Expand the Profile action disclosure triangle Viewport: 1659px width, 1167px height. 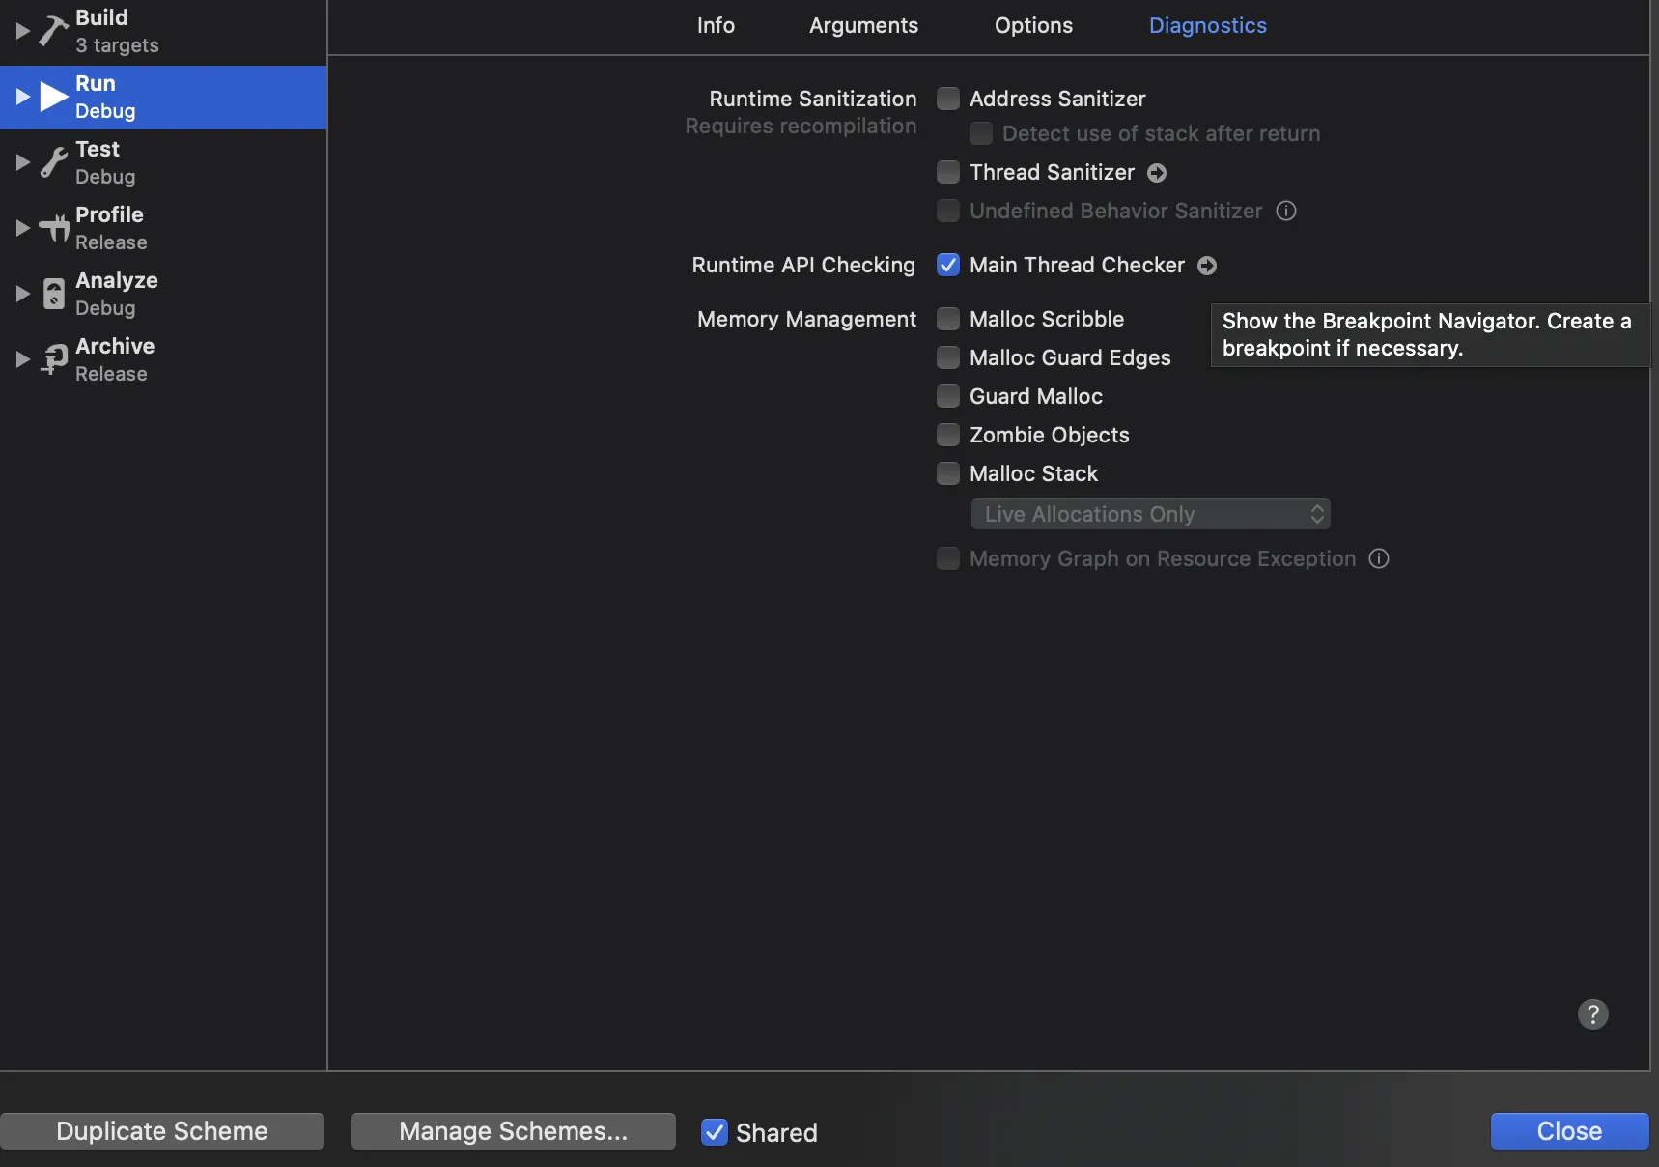(x=22, y=228)
